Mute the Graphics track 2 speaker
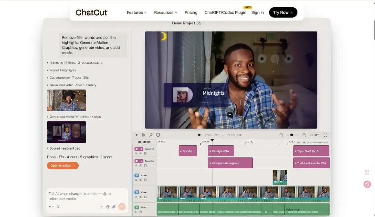Screen dimensions: 375x217 [x=141, y=165]
